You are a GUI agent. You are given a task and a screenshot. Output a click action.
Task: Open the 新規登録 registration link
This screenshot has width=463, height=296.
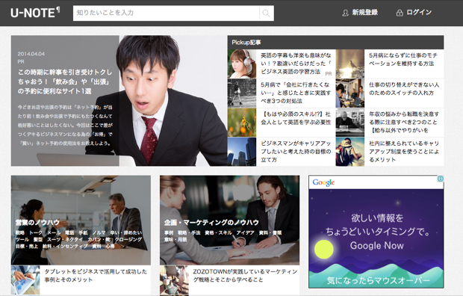pos(364,13)
